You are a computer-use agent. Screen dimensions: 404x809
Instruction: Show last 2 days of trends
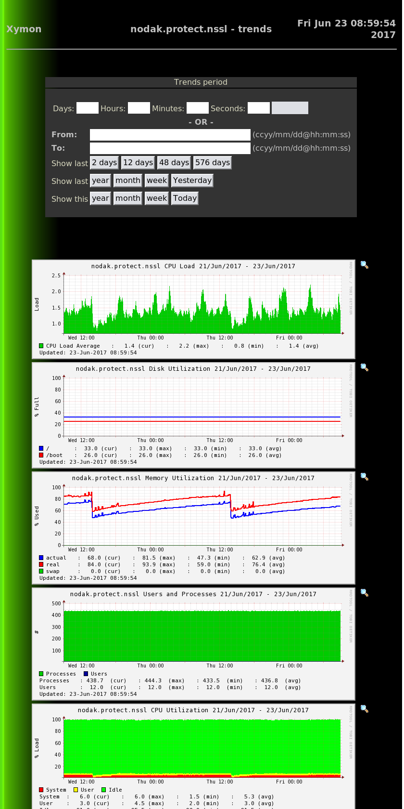coord(104,163)
